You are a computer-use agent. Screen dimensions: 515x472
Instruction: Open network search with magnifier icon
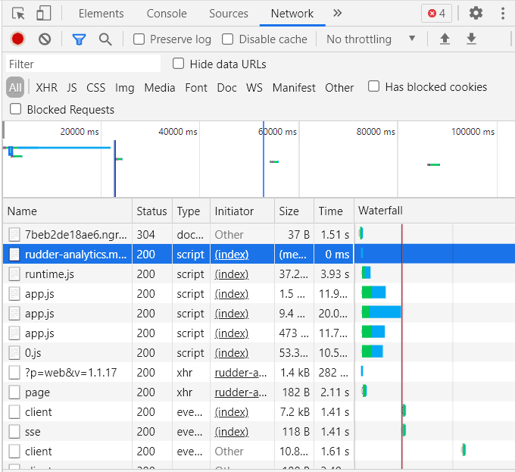click(105, 39)
